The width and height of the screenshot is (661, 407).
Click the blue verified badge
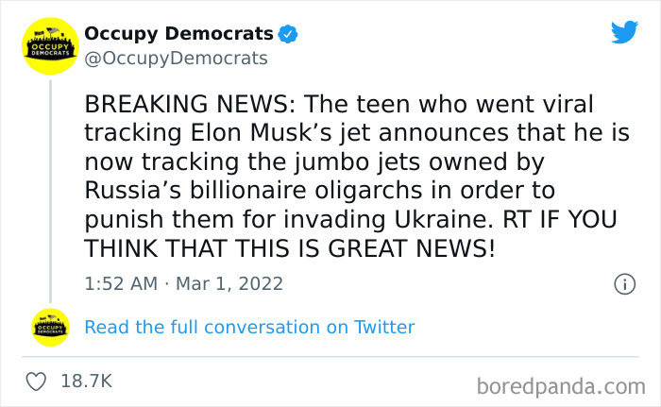click(288, 34)
